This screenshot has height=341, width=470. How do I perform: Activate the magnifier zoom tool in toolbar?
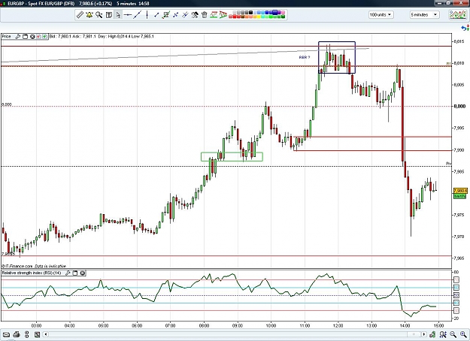(x=99, y=15)
